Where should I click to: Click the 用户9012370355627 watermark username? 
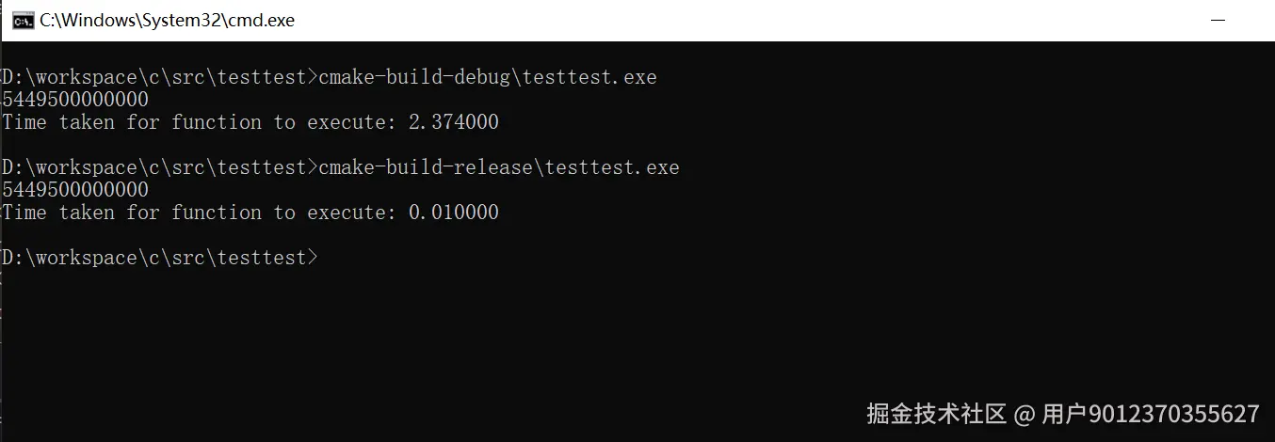1151,414
